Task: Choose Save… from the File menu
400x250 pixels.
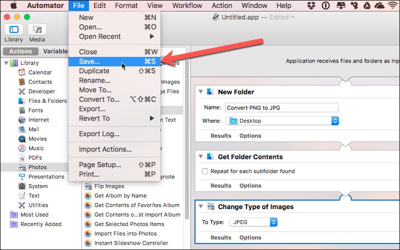Action: pos(89,61)
